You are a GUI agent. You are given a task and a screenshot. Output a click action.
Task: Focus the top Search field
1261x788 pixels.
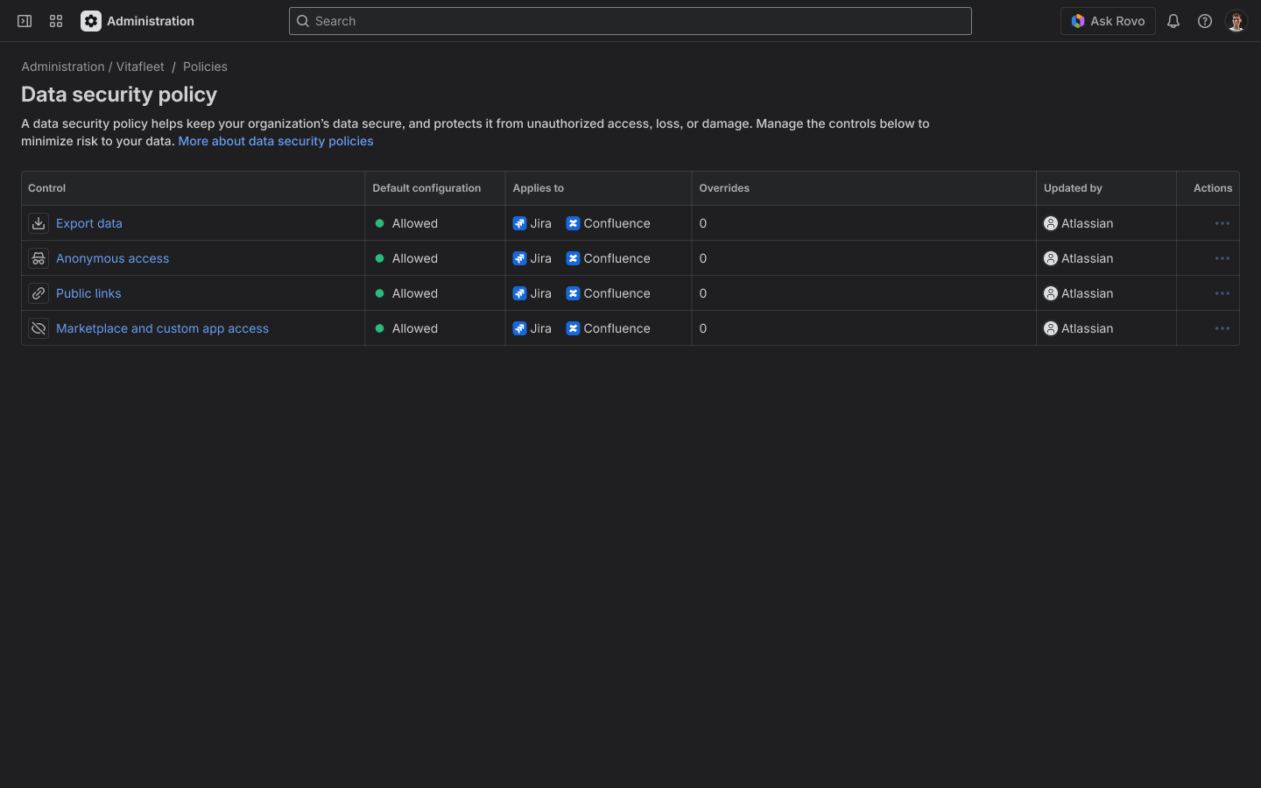pos(630,21)
